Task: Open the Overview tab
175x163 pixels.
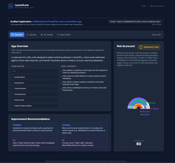Action: pos(17,35)
